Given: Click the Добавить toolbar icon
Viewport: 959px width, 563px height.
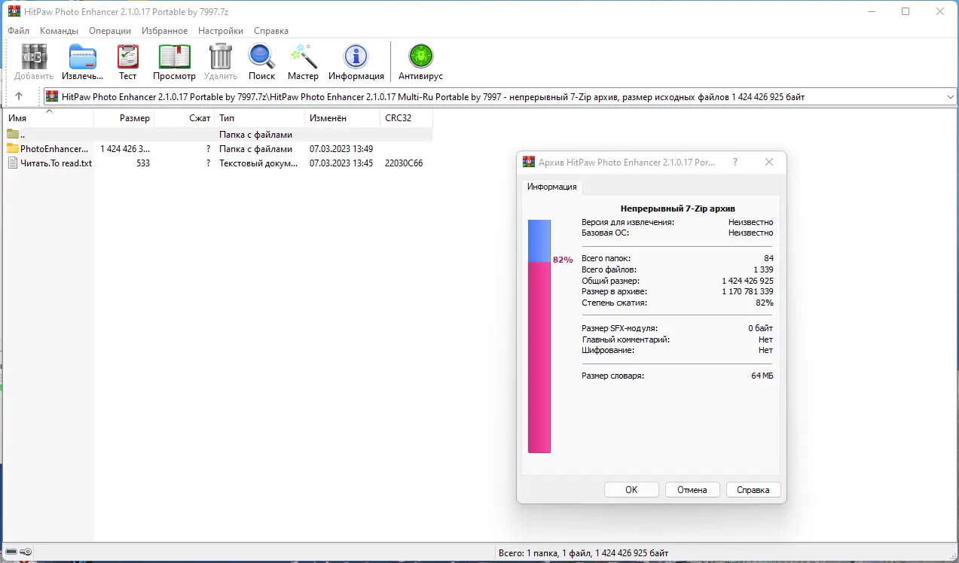Looking at the screenshot, I should pos(34,57).
